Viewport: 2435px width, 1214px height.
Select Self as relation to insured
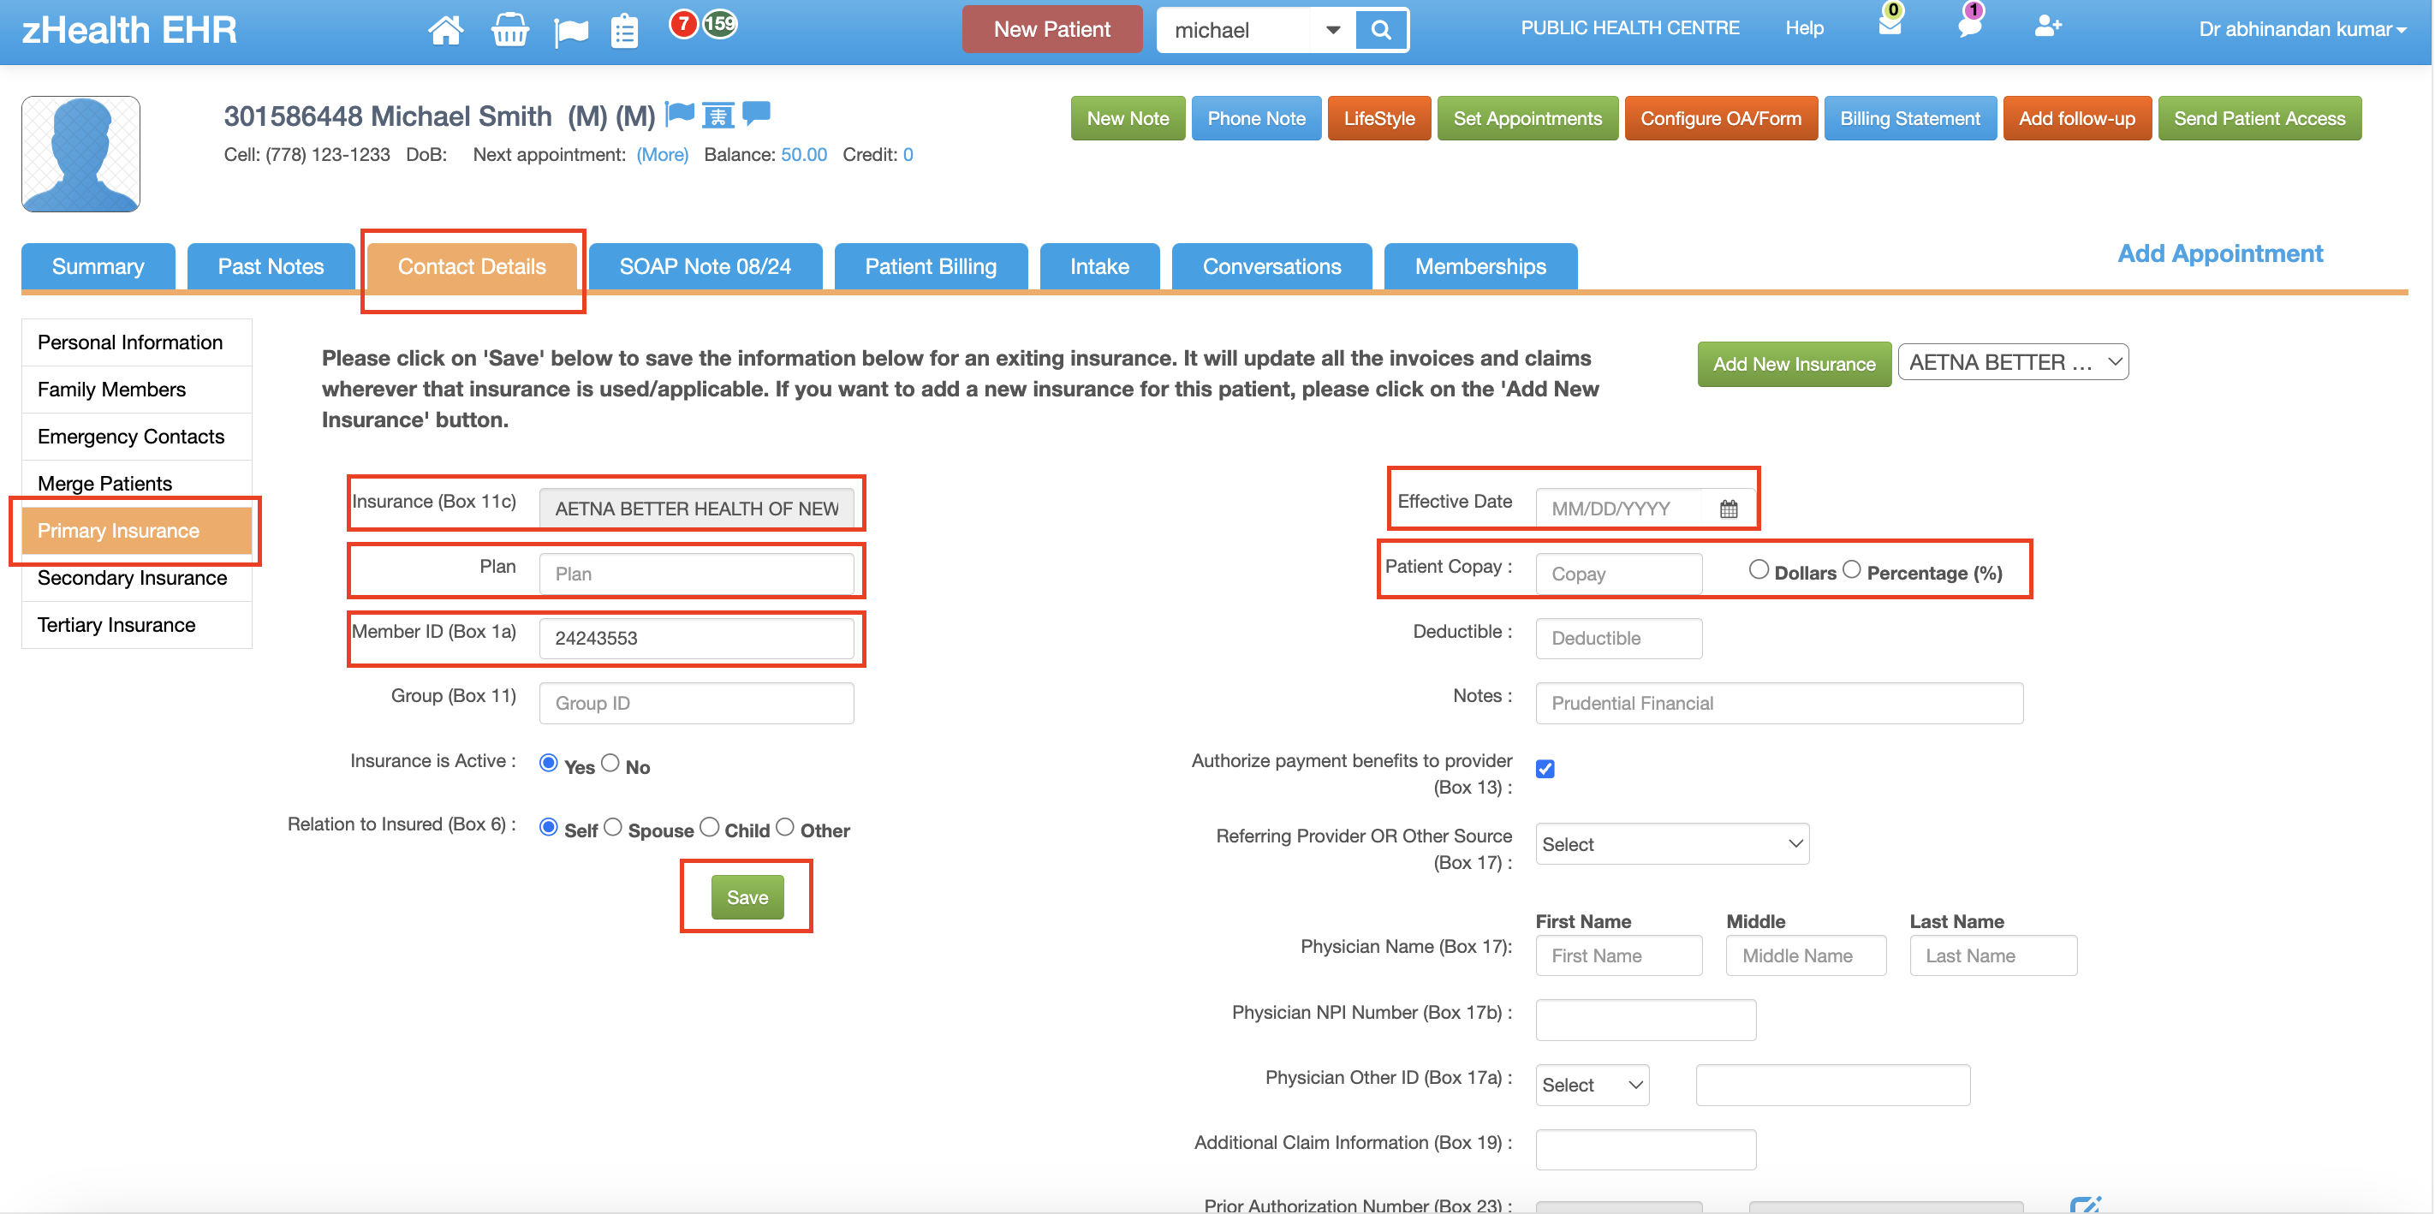point(548,827)
